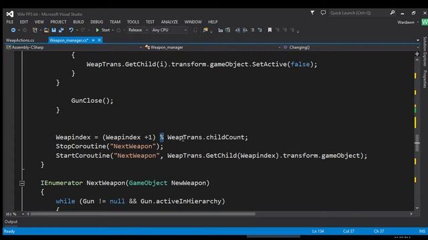
Task: Click the Visual Studio logo icon
Action: point(10,14)
